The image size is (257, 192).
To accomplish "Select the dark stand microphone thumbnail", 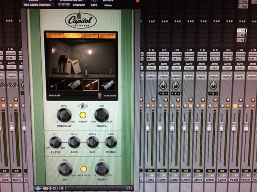I will 56,85.
